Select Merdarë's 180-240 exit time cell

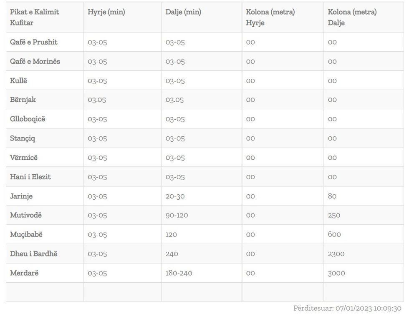[179, 273]
